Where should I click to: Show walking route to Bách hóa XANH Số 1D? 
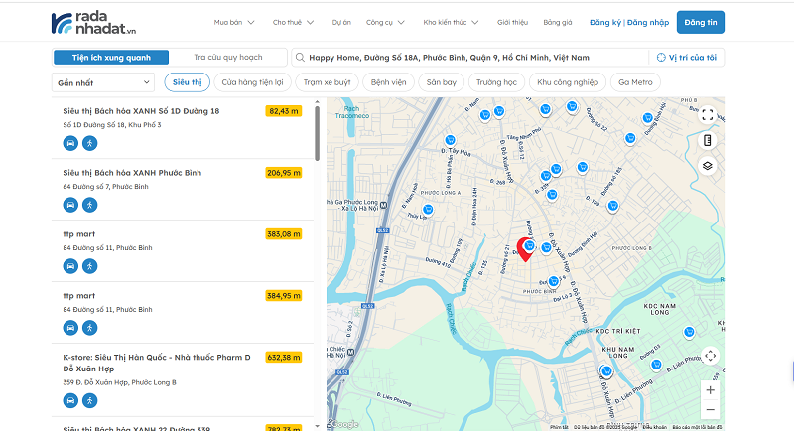point(90,143)
